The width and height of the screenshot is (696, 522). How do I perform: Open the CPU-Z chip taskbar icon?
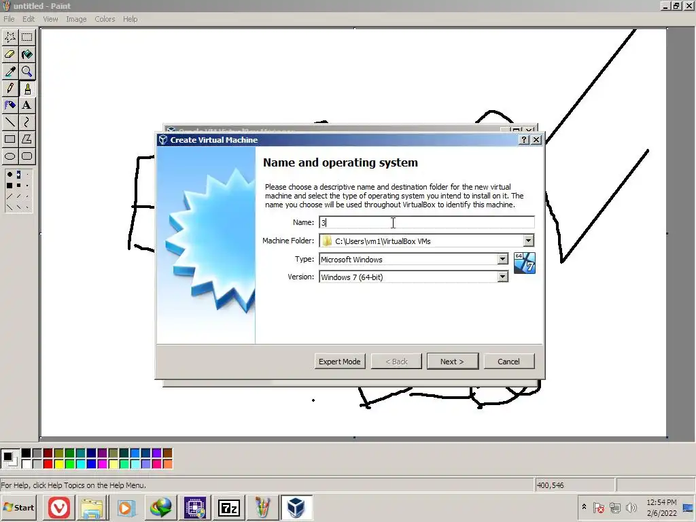click(x=195, y=507)
